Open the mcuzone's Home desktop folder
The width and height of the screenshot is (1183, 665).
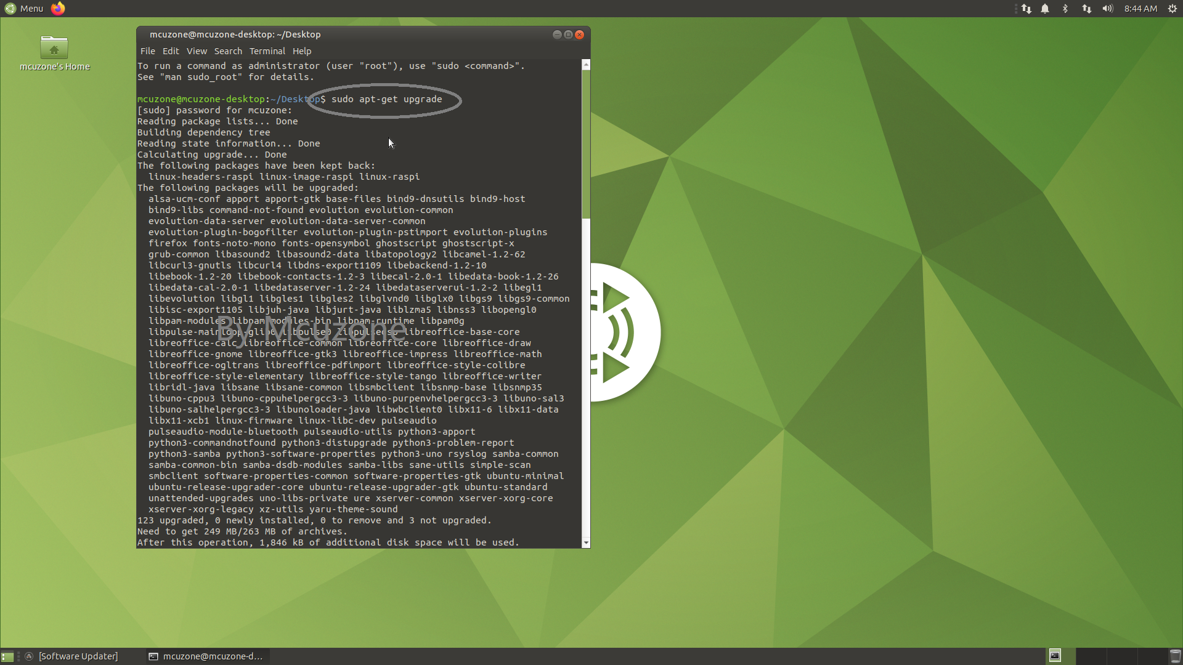coord(54,54)
